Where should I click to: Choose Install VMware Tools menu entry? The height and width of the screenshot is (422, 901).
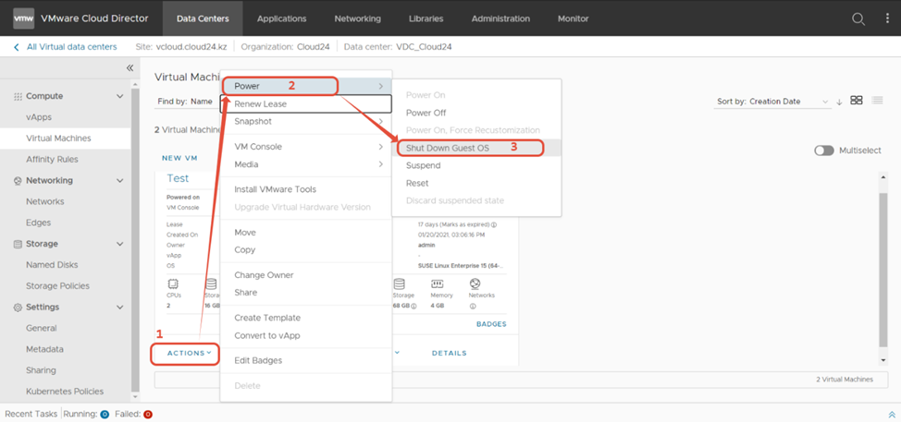275,189
